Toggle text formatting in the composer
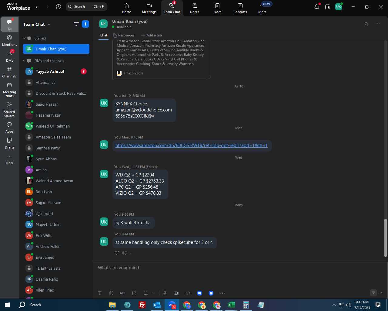388x311 pixels. pos(100,293)
